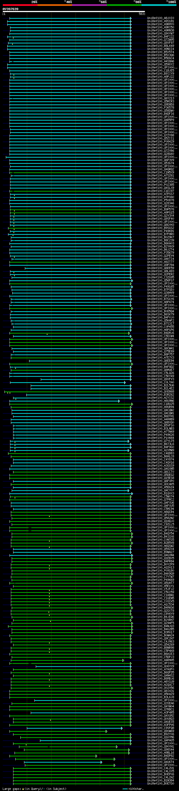179x791 pixels.
Task: Open hit UniRef100_A9S181
Action: tap(161, 21)
